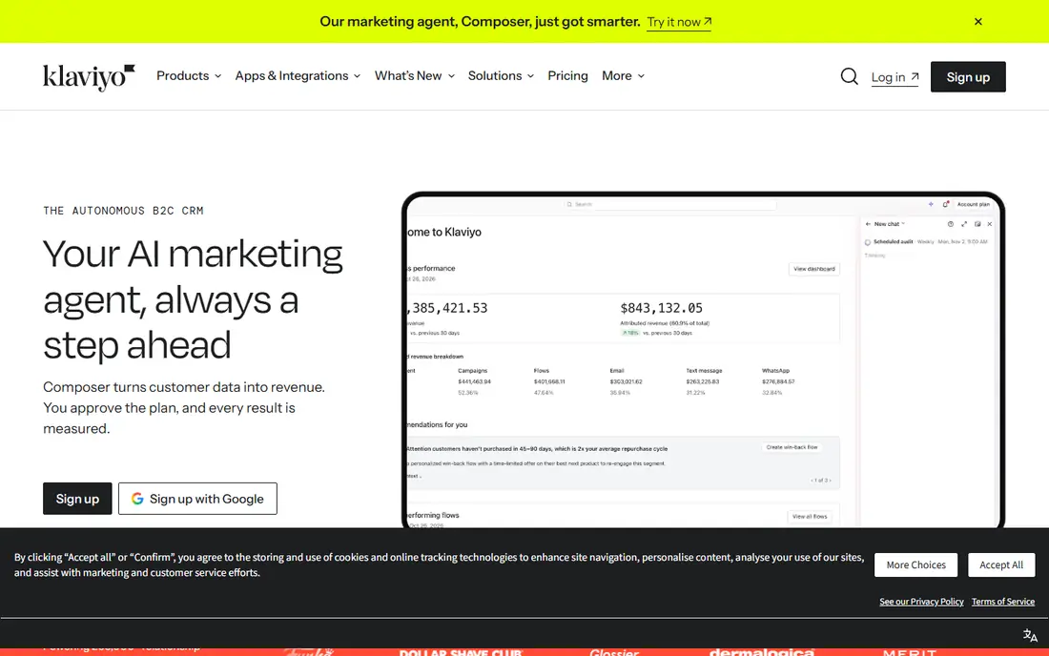Click the $843,132.05 attributed revenue value

[x=661, y=308]
